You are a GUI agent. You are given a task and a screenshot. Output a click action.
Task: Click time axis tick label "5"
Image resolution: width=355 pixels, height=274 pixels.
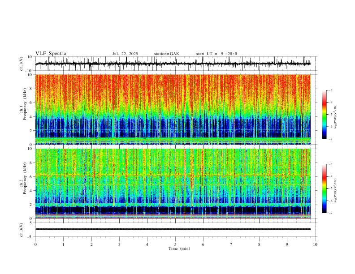[175, 244]
